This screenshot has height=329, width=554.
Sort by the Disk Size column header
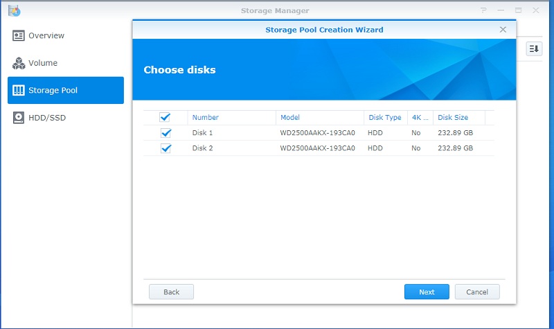[x=459, y=117]
